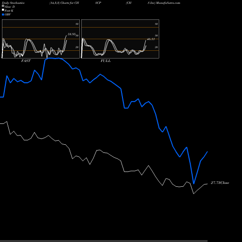Click the 58.95 fast stochastic value

72,34
